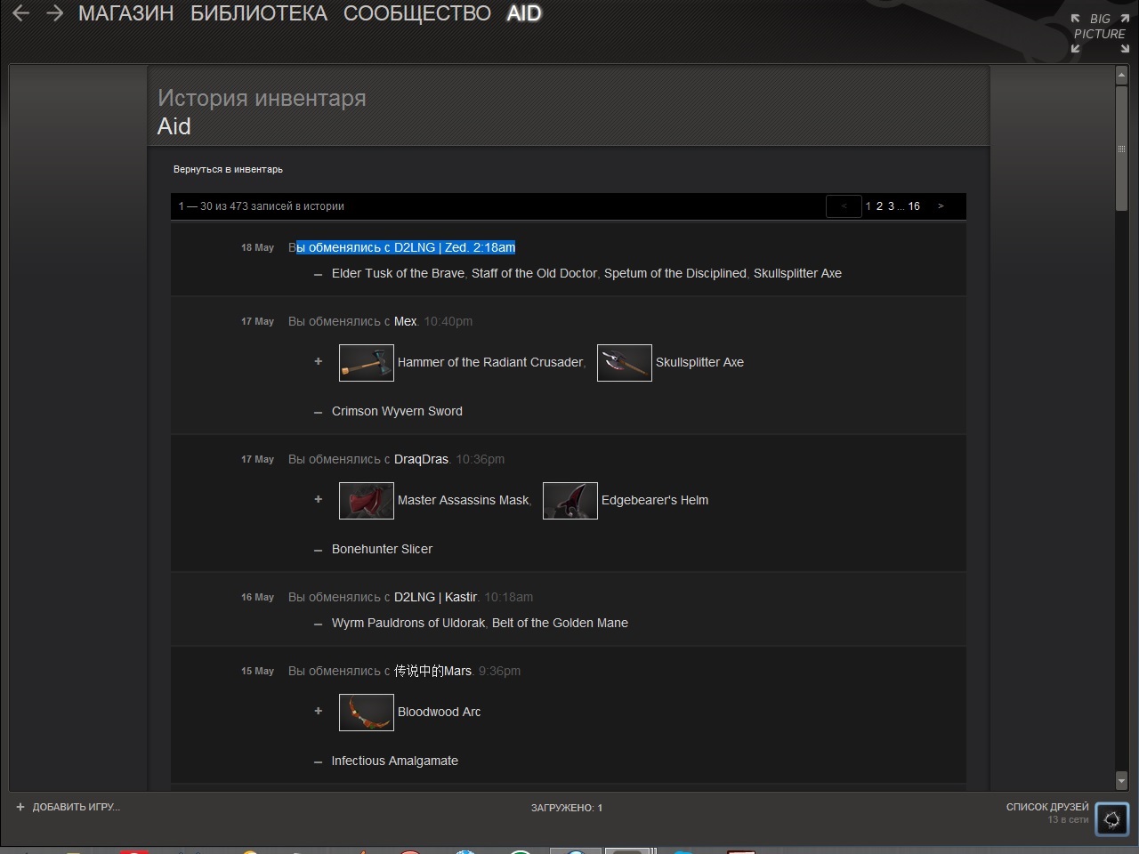Click the Skullsplitter Axe item thumbnail

coord(625,363)
